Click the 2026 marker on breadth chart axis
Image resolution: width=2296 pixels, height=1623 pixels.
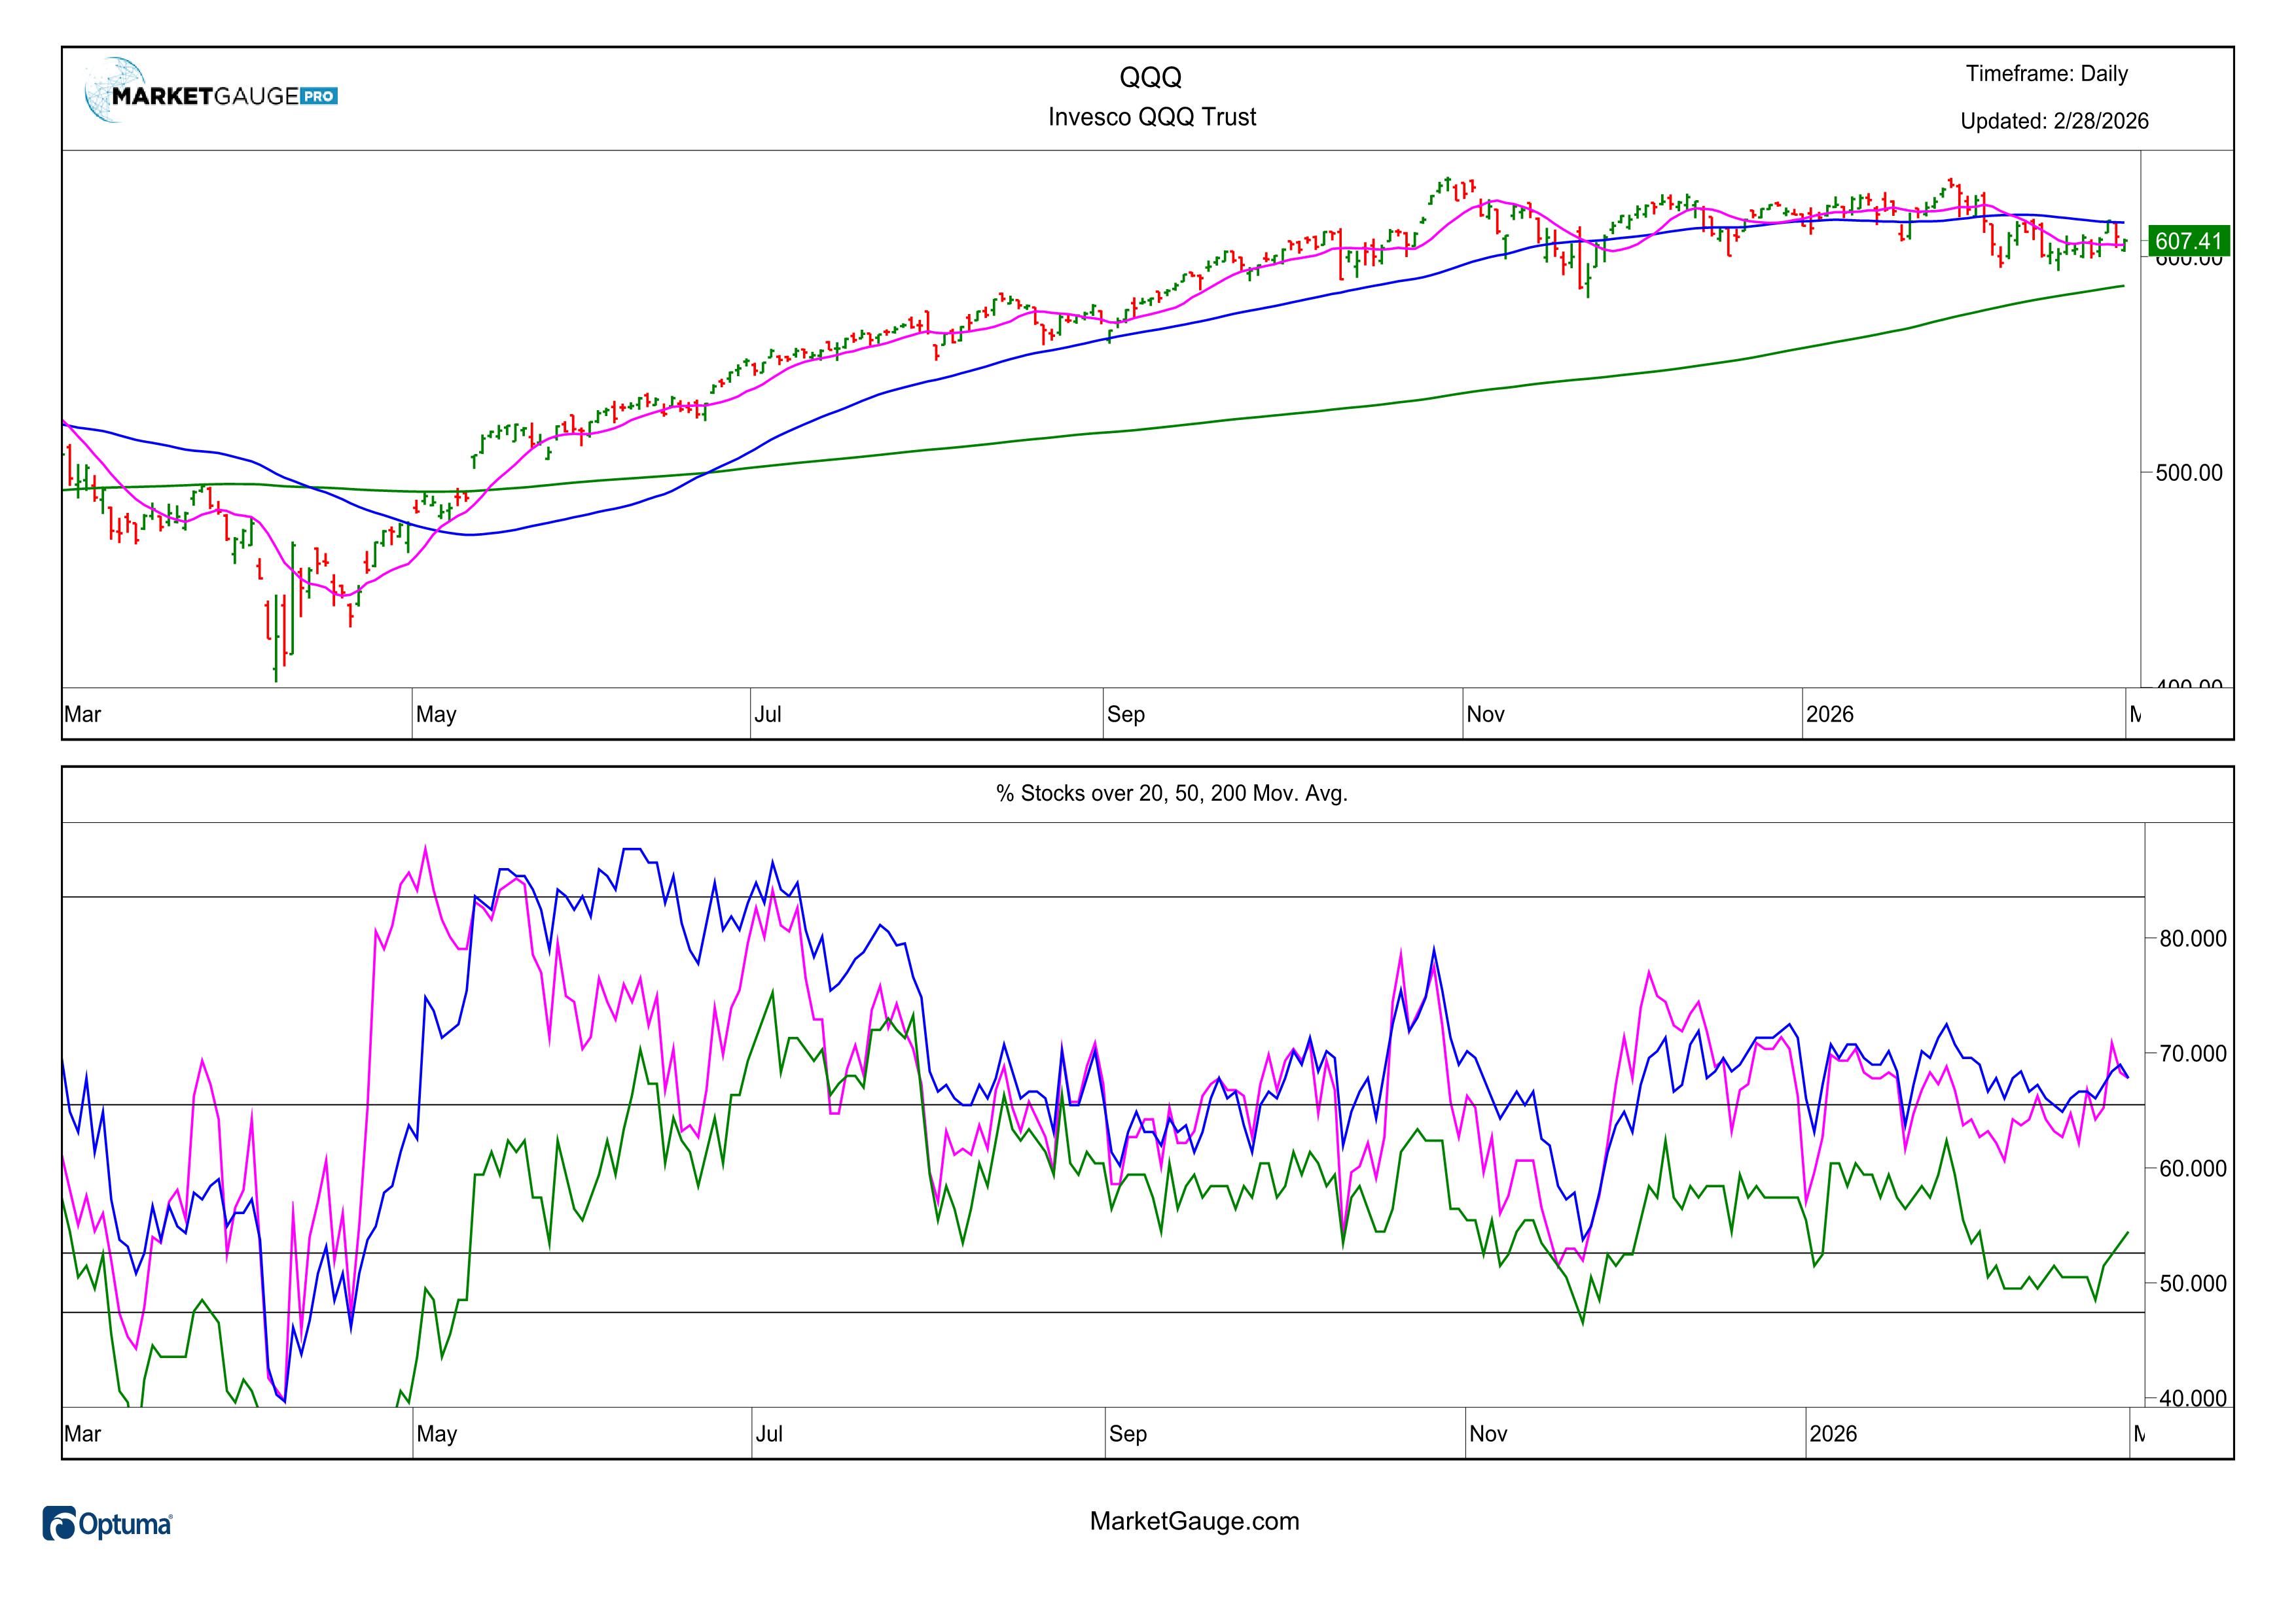coord(1833,1434)
